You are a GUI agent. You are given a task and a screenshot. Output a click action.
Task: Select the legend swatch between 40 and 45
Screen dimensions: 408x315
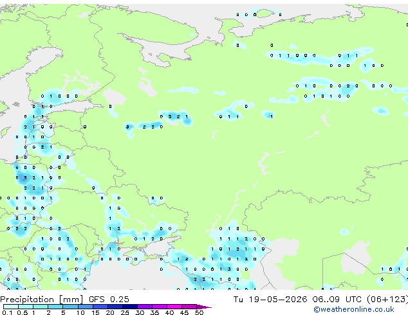pyautogui.click(x=174, y=307)
